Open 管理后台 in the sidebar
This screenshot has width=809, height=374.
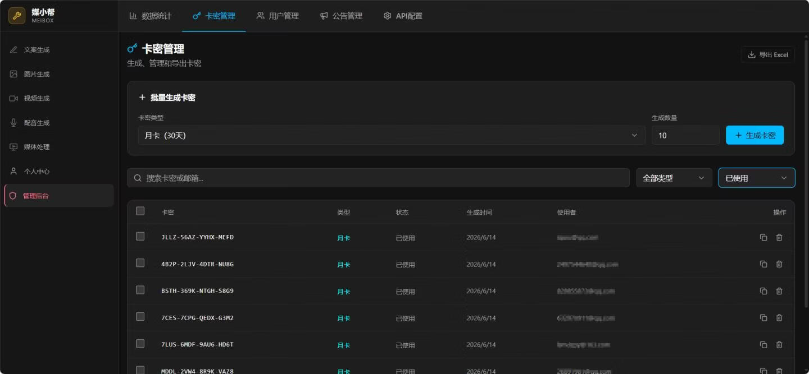coord(59,196)
